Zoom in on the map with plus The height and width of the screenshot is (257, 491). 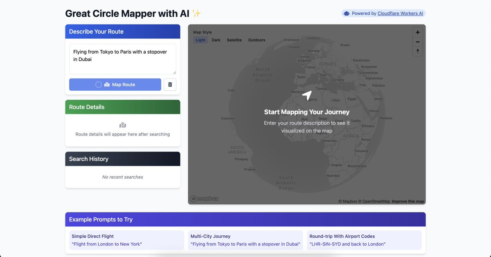coord(417,32)
